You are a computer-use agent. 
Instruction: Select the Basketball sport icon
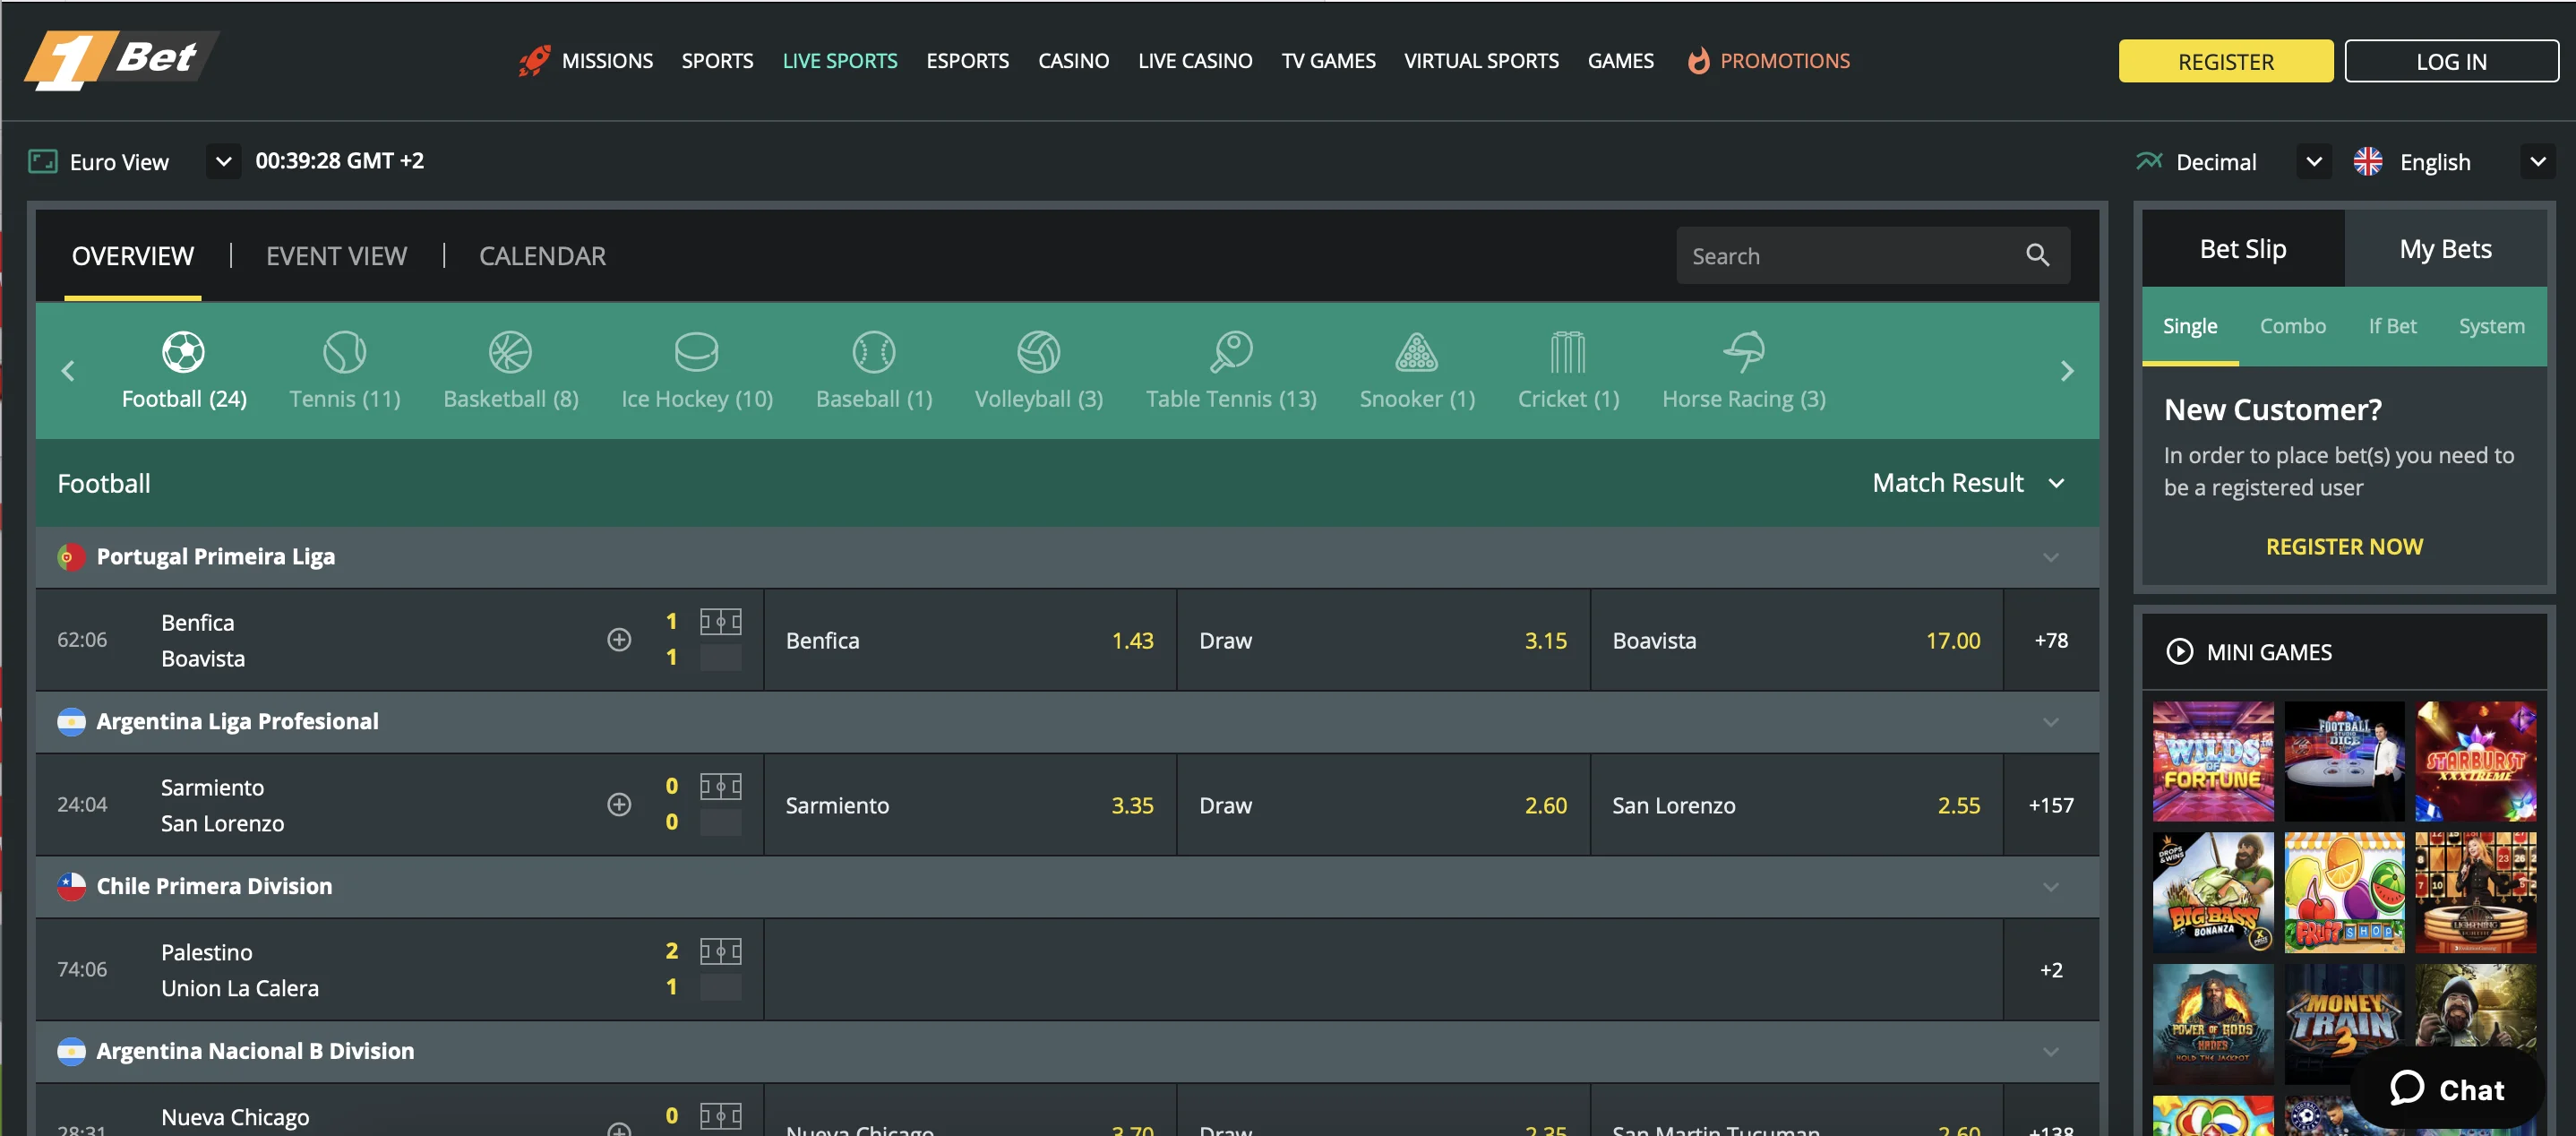[510, 351]
